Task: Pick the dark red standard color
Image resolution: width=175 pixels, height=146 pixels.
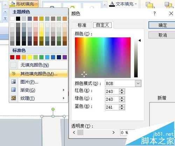Action: click(x=12, y=57)
